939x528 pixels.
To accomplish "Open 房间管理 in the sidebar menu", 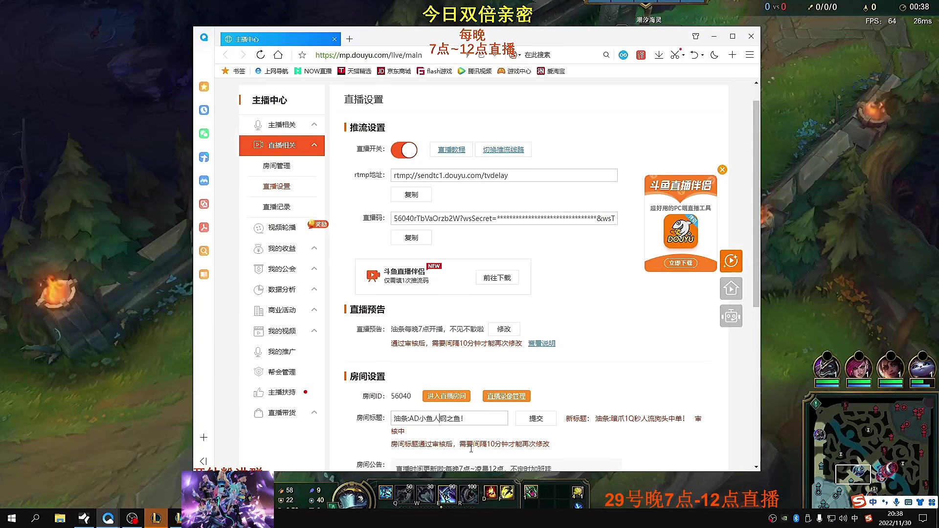I will pyautogui.click(x=277, y=166).
